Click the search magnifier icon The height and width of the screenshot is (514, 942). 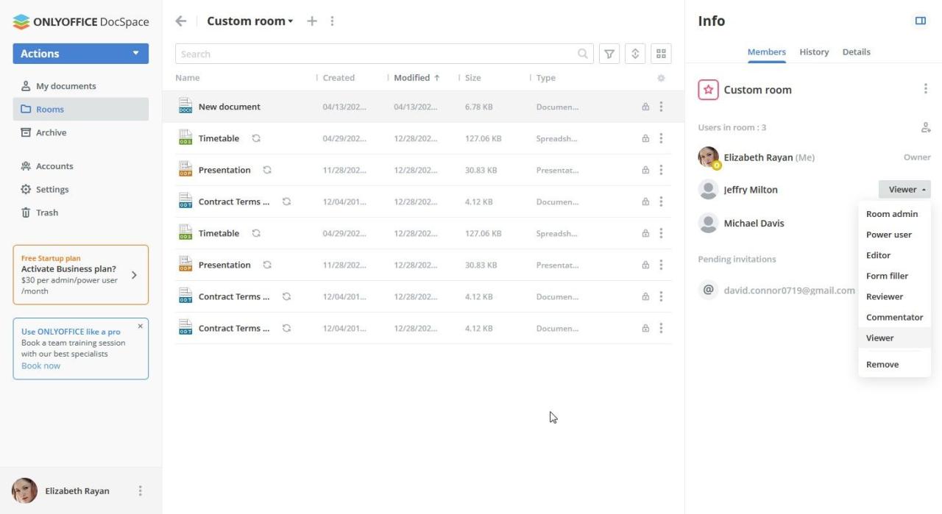pyautogui.click(x=583, y=54)
